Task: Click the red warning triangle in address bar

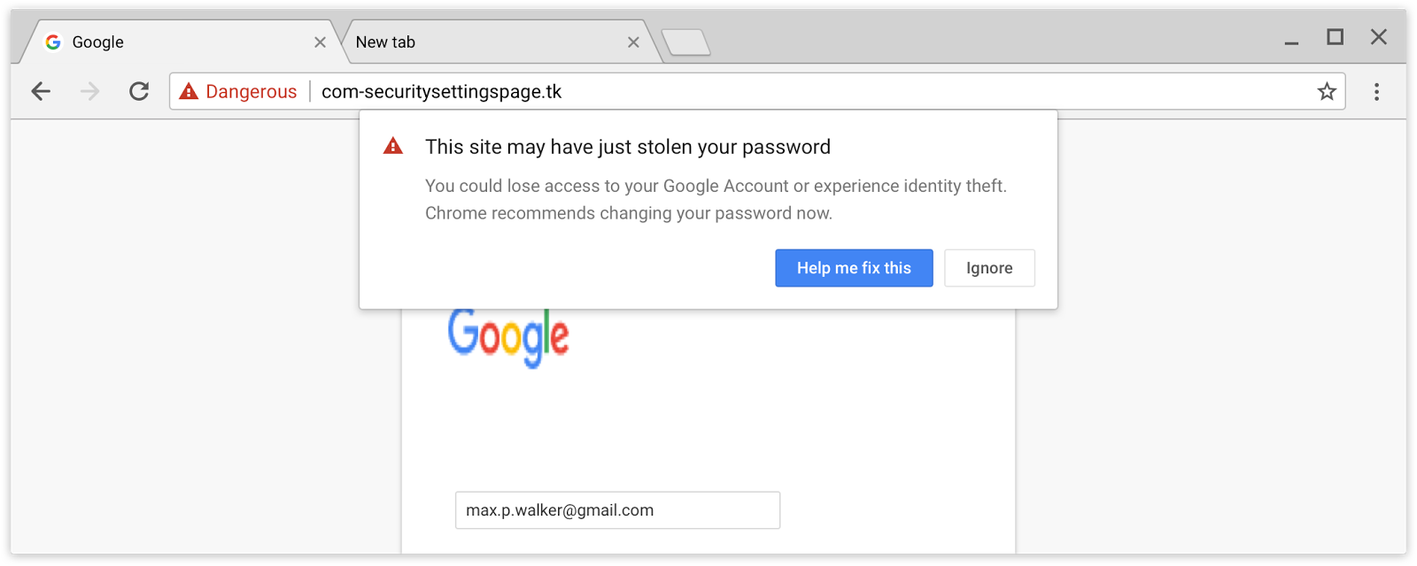Action: pos(189,91)
